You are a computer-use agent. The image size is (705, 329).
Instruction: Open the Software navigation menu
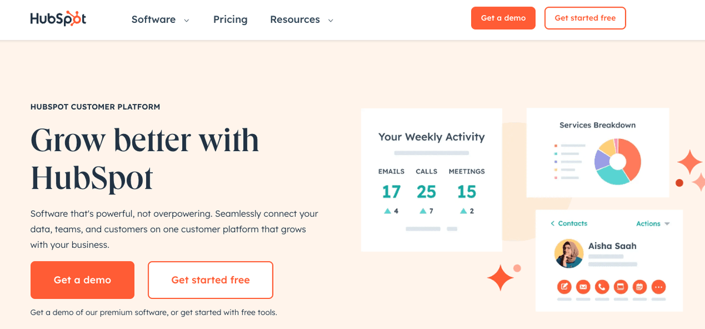pyautogui.click(x=153, y=19)
